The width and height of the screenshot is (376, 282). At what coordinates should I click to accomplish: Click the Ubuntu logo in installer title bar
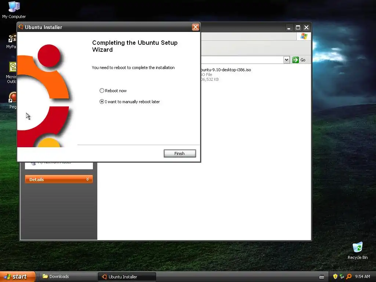click(21, 27)
